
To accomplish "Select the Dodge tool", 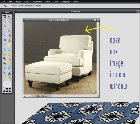I will (5, 59).
